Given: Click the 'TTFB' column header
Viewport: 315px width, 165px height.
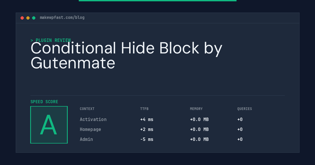Looking at the screenshot, I should coord(144,109).
